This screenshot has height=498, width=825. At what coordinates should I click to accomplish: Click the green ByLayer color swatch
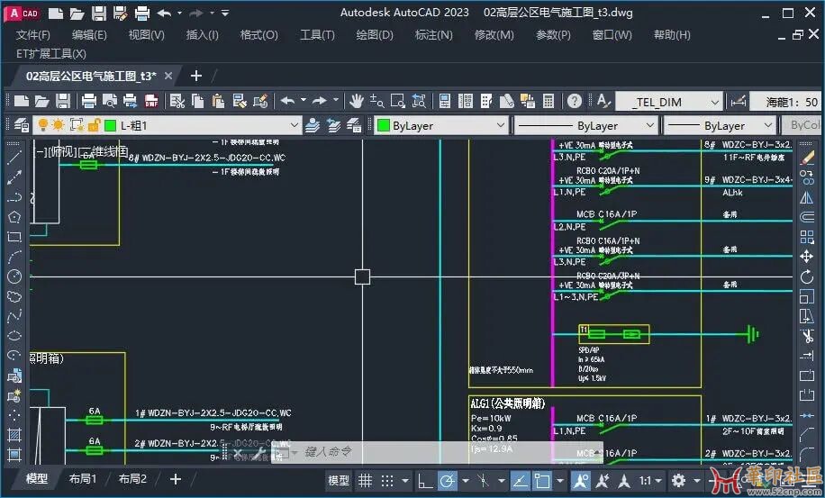click(x=384, y=126)
